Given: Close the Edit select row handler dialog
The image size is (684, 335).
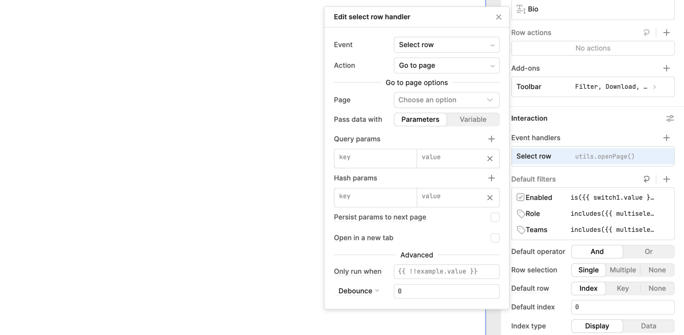Looking at the screenshot, I should [x=499, y=17].
